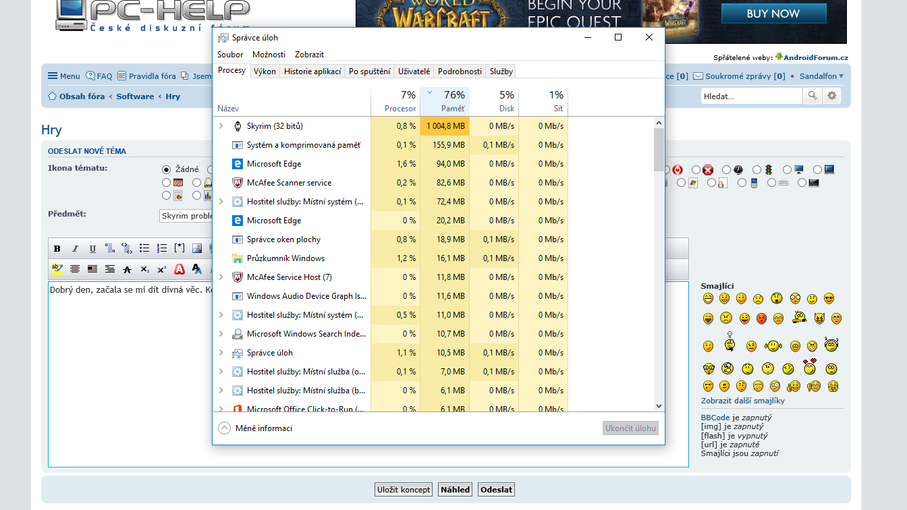
Task: Select the mobile phone topic icon radio
Action: click(742, 183)
